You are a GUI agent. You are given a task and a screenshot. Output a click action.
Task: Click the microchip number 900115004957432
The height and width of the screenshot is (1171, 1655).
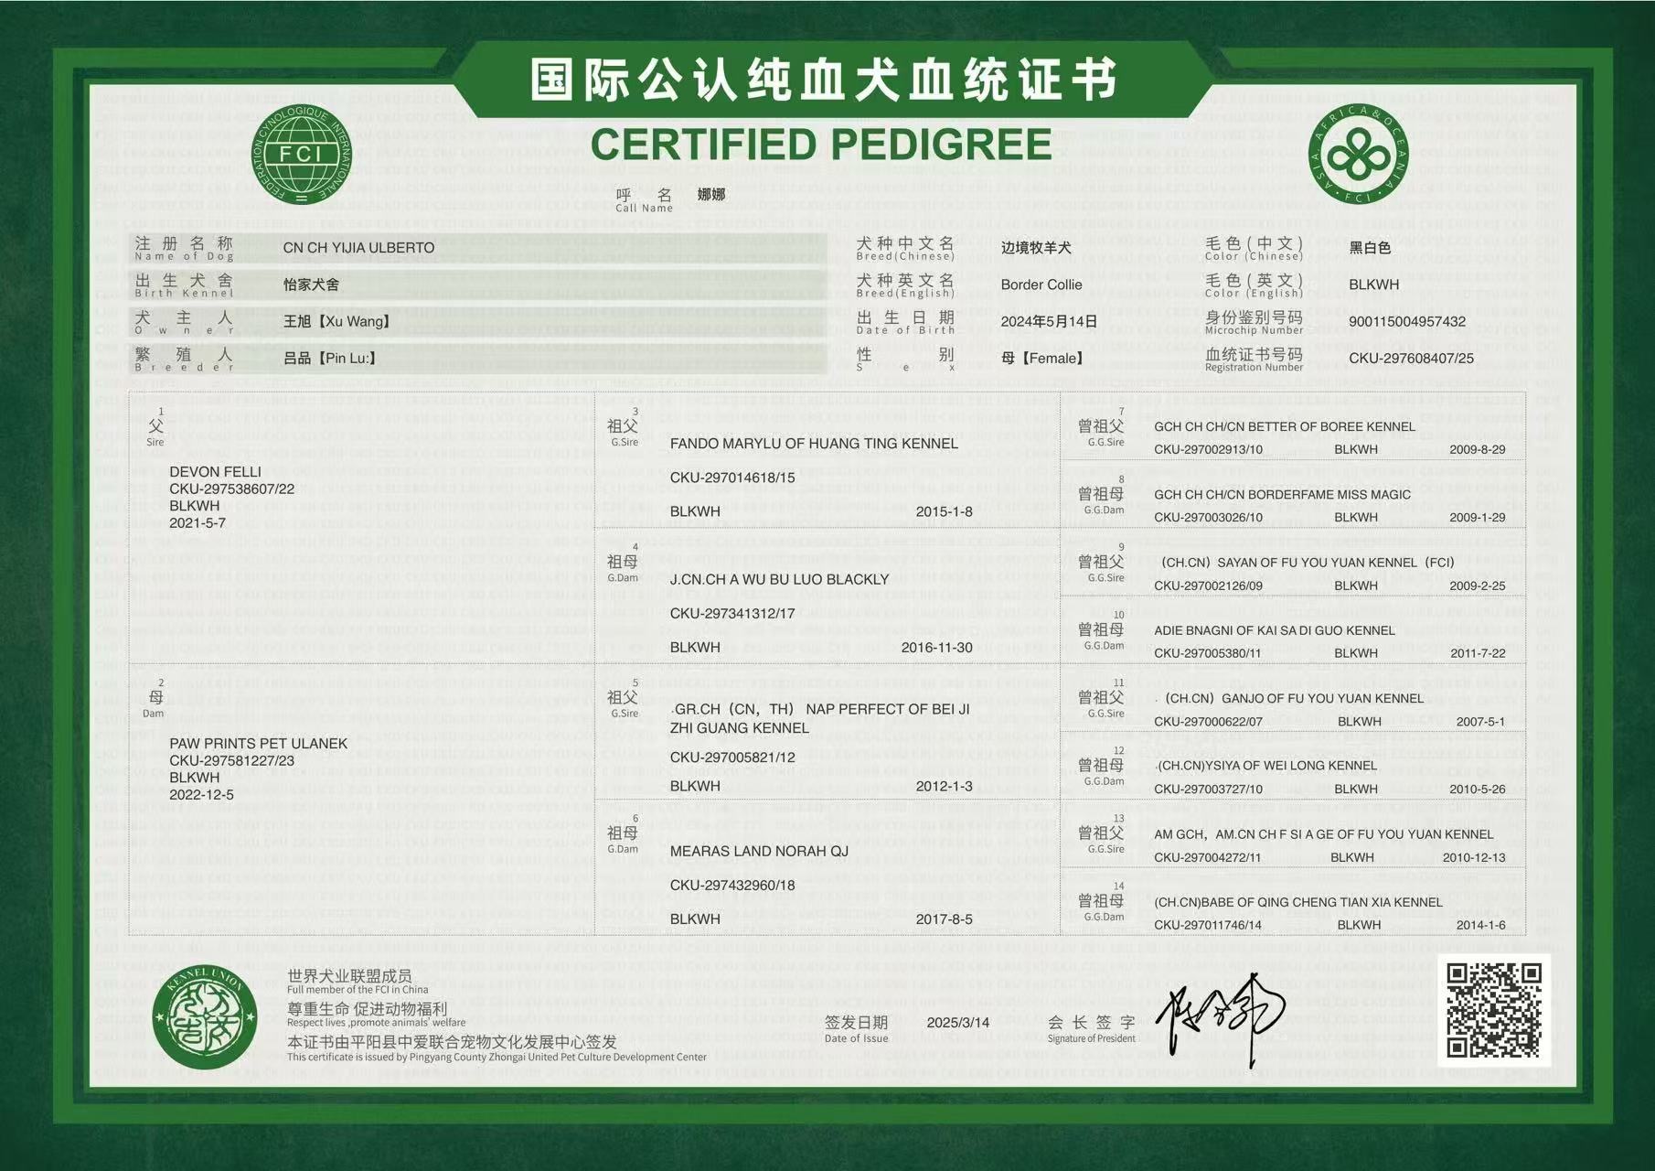click(1407, 322)
